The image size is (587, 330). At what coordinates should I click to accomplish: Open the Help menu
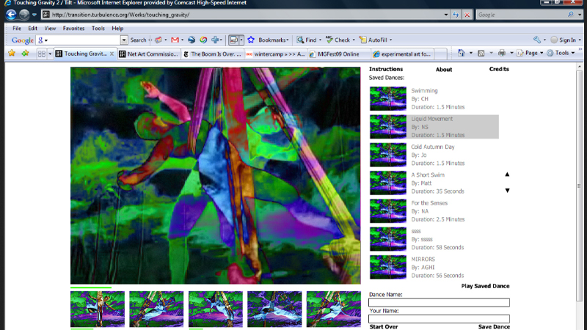click(117, 28)
